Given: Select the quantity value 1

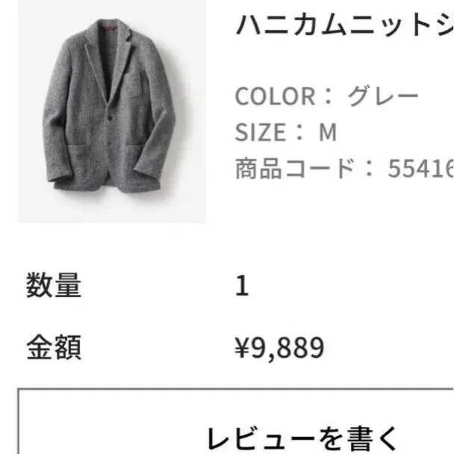Looking at the screenshot, I should (x=242, y=285).
